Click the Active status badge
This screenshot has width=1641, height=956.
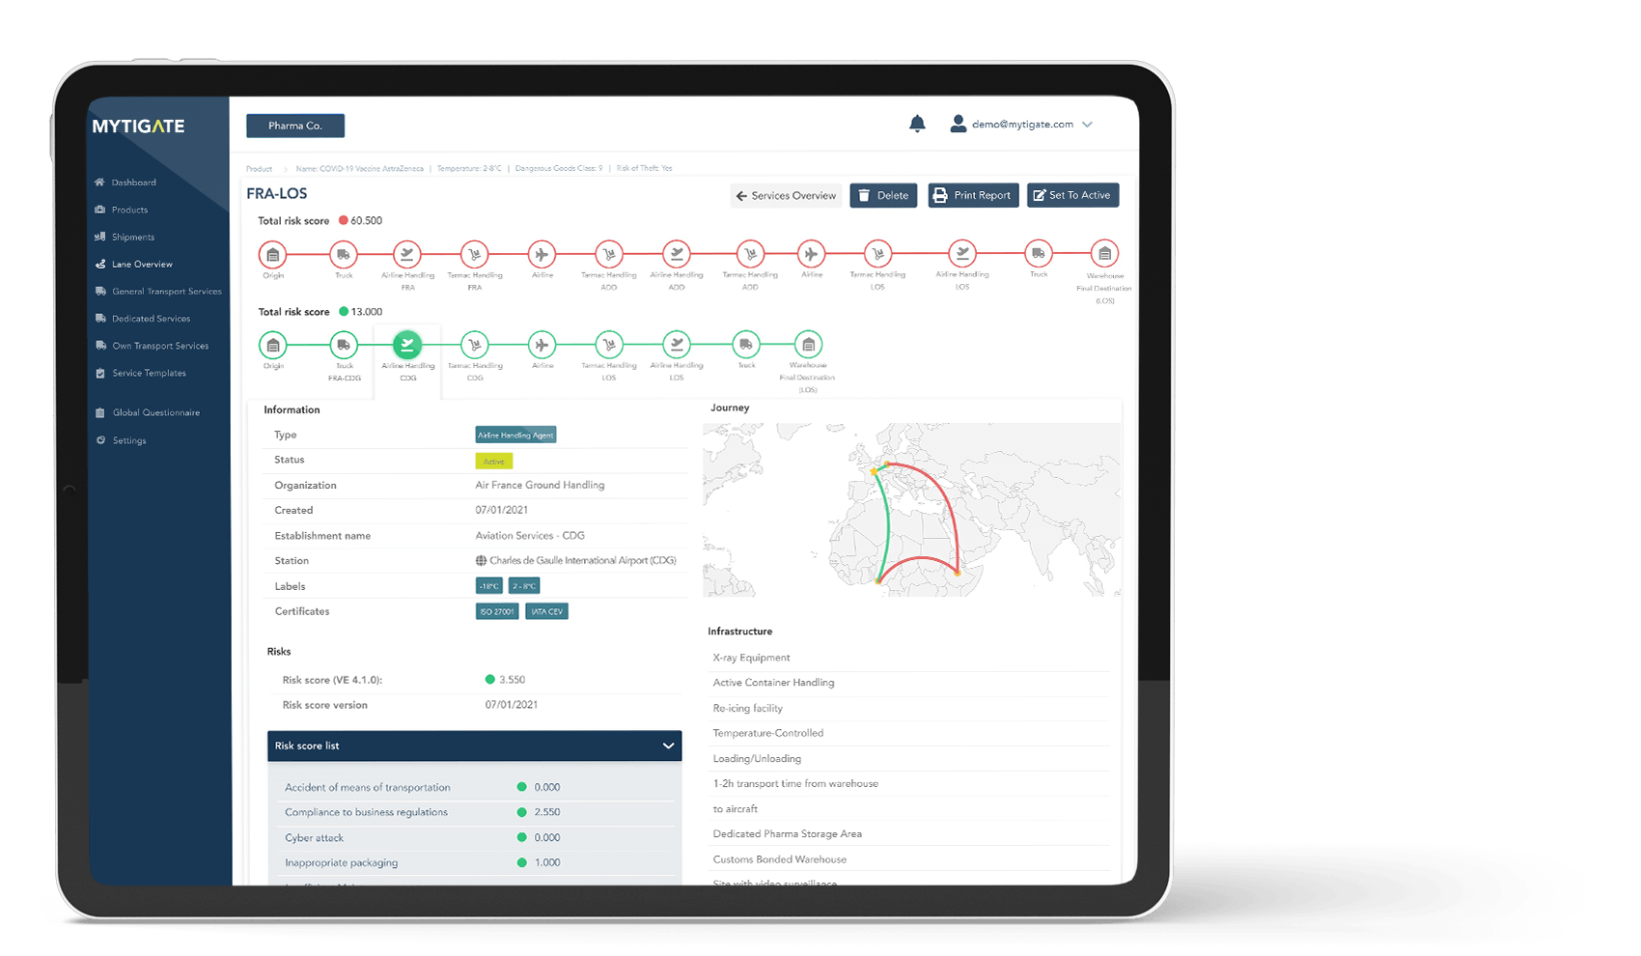(493, 462)
